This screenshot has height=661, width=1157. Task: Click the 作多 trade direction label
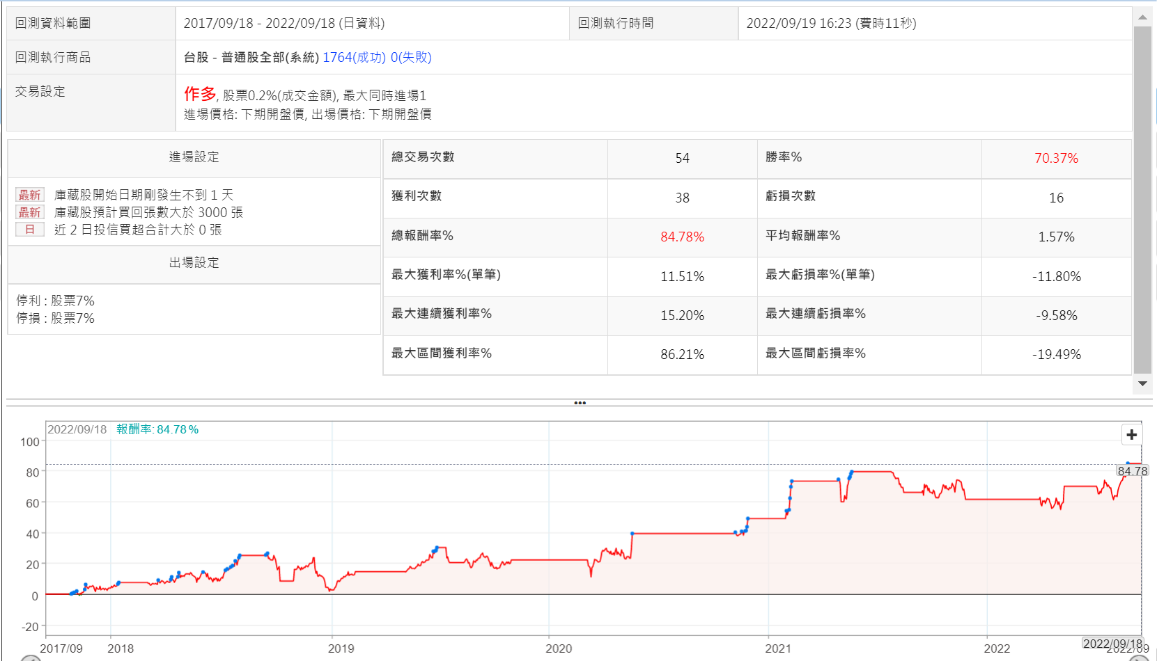(x=200, y=94)
